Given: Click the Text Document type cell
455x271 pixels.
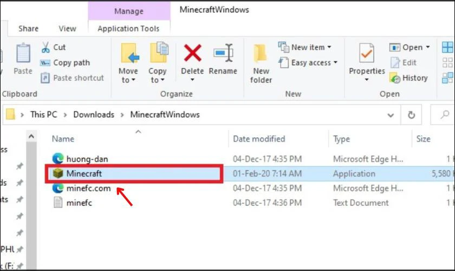Looking at the screenshot, I should click(361, 203).
